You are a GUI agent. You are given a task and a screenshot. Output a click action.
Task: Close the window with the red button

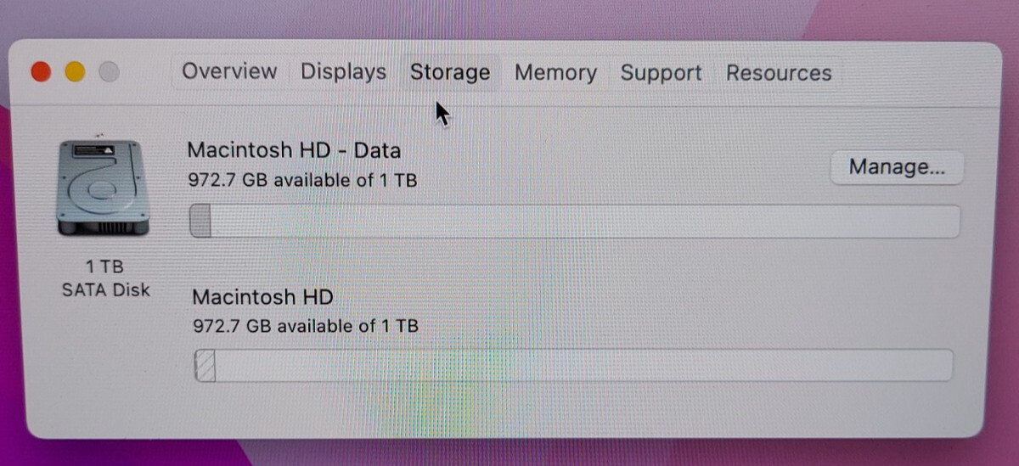click(x=41, y=72)
